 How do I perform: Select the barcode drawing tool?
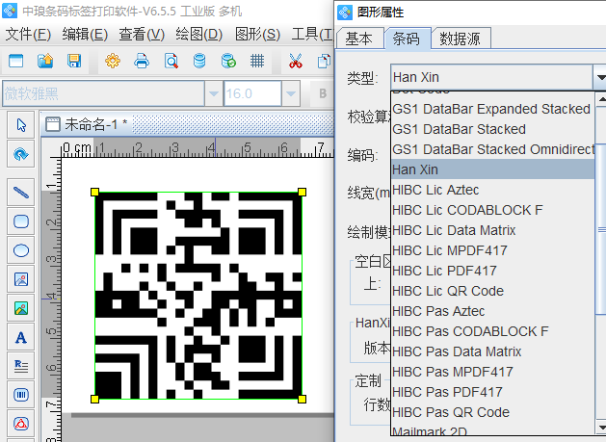tap(21, 395)
